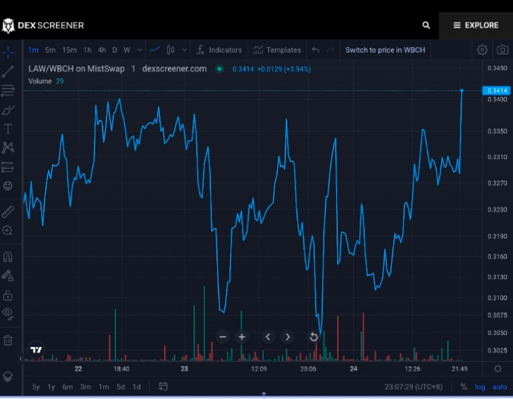Take a chart snapshot with camera icon
Image resolution: width=513 pixels, height=399 pixels.
click(x=502, y=50)
